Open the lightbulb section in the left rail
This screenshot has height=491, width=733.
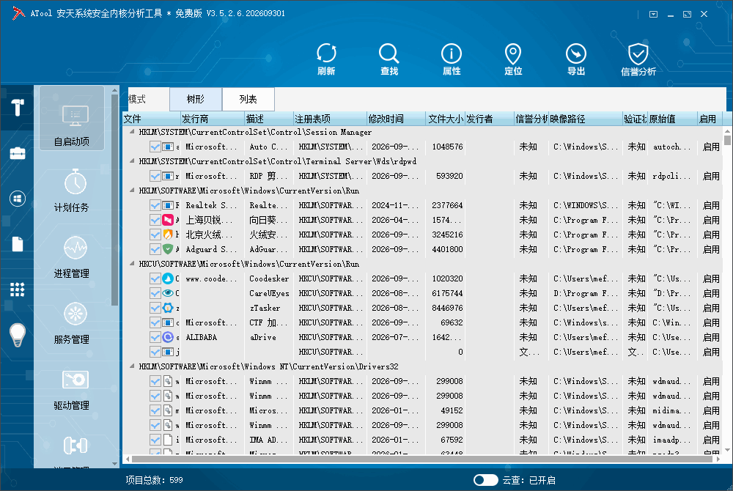click(x=18, y=335)
